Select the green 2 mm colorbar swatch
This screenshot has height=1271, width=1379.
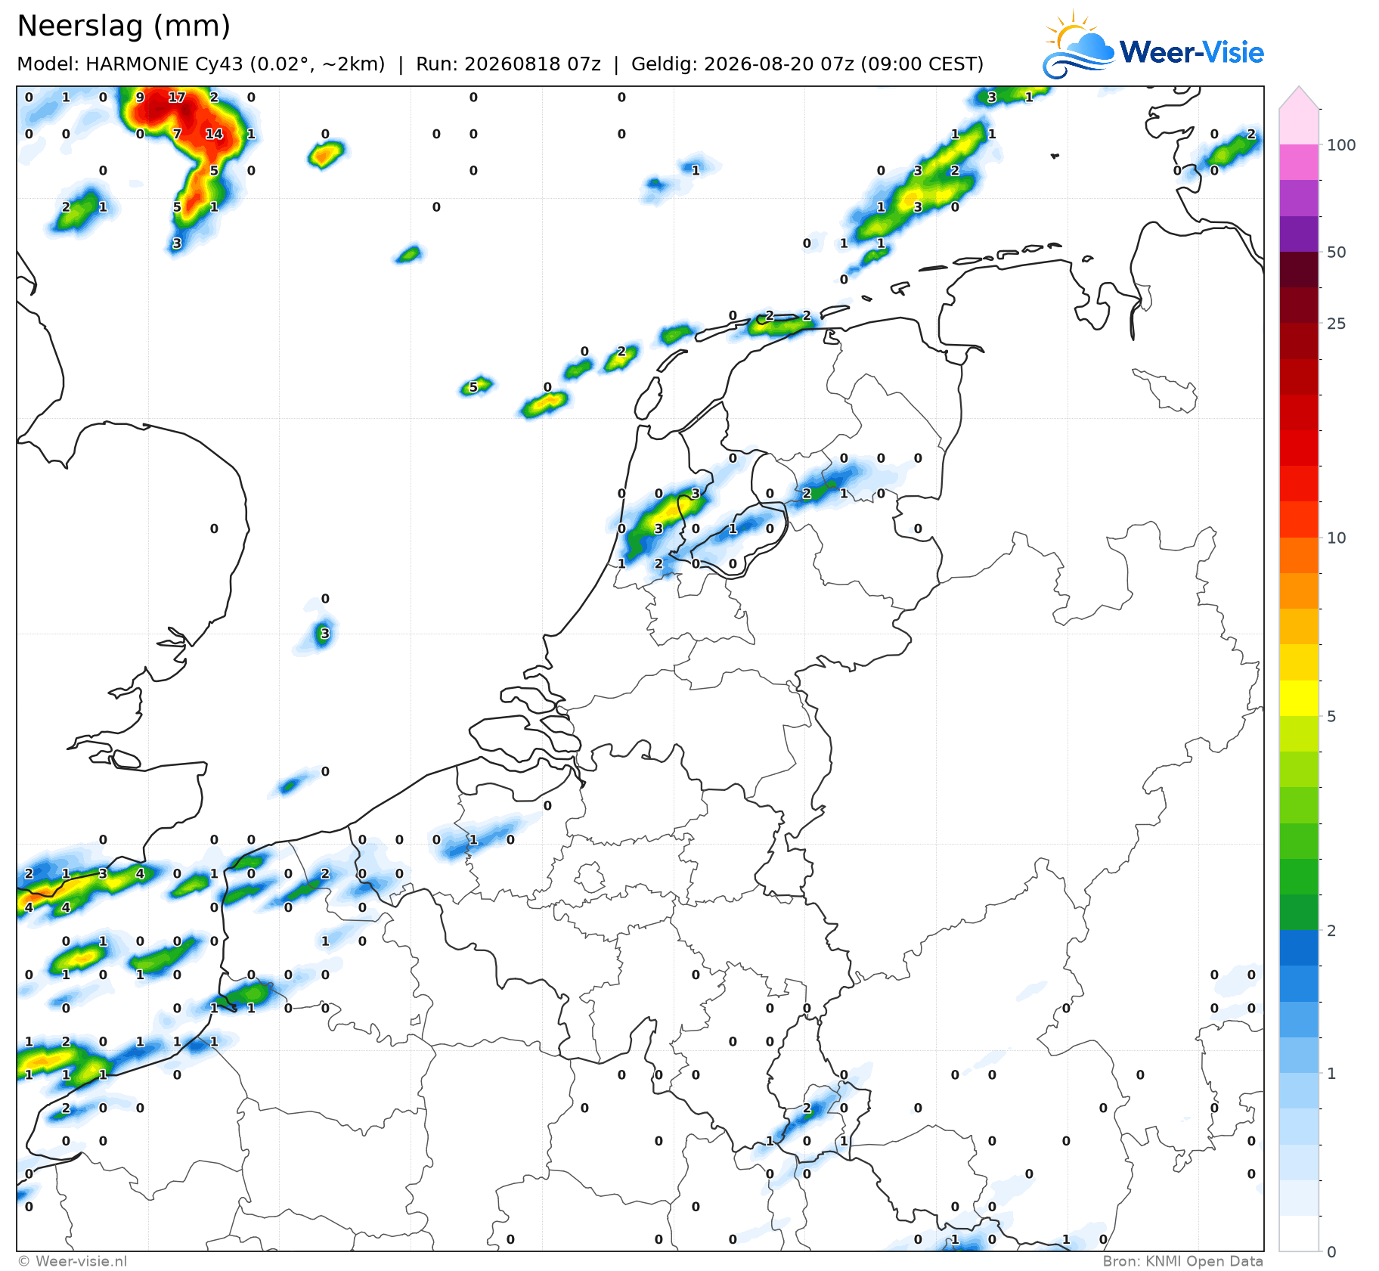coord(1299,913)
